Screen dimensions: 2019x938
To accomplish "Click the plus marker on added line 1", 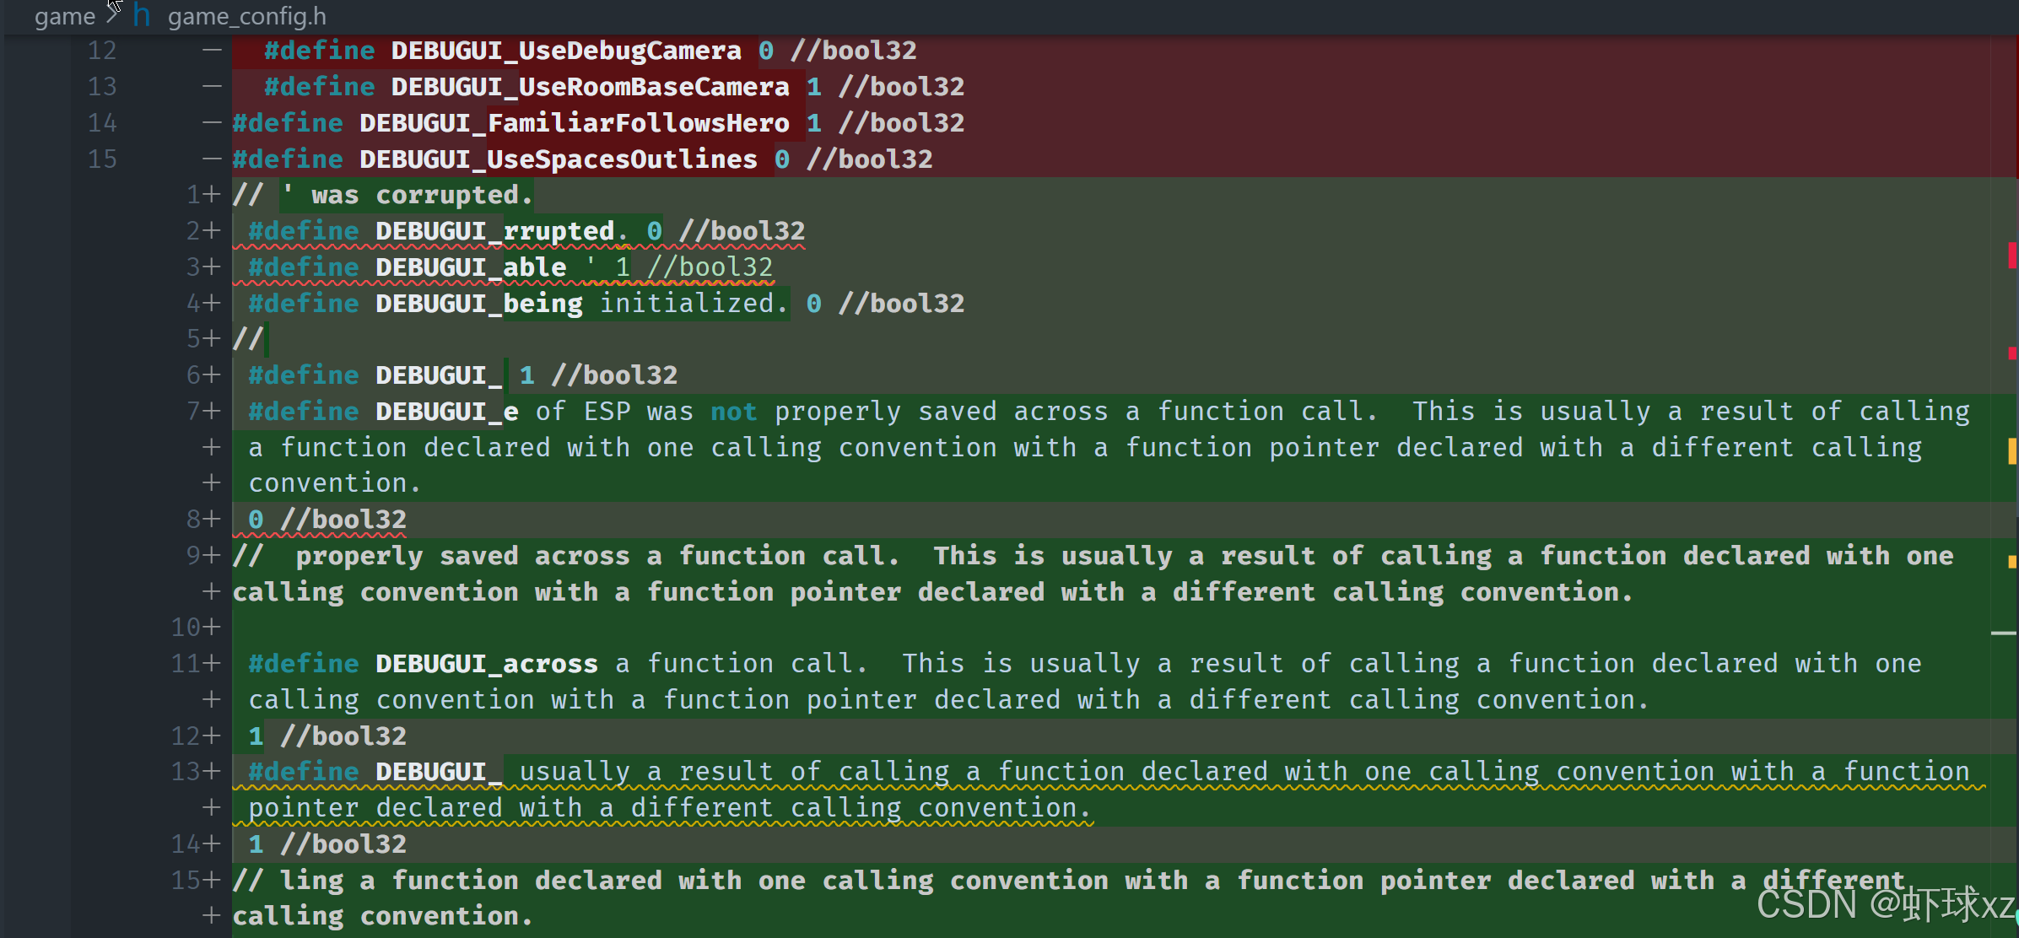I will (x=212, y=195).
